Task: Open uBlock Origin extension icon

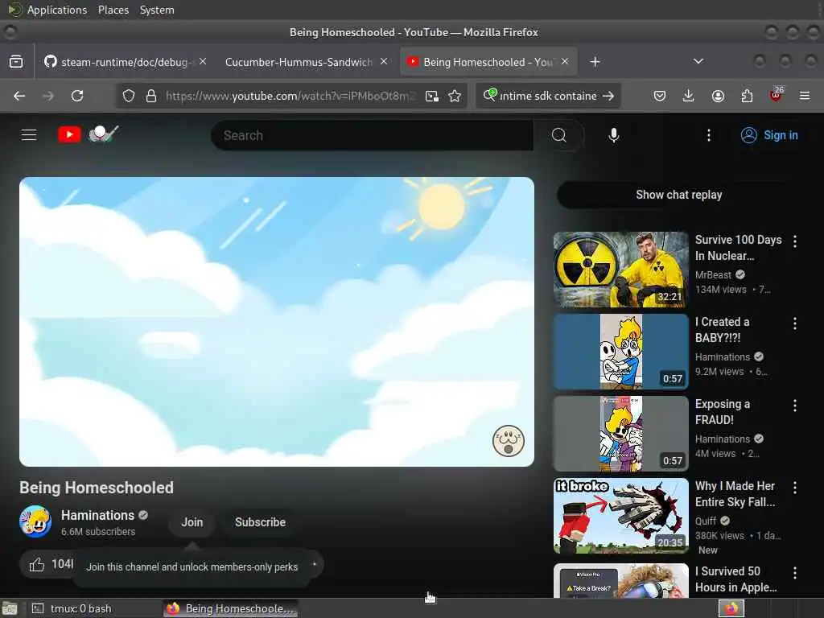Action: (x=776, y=95)
